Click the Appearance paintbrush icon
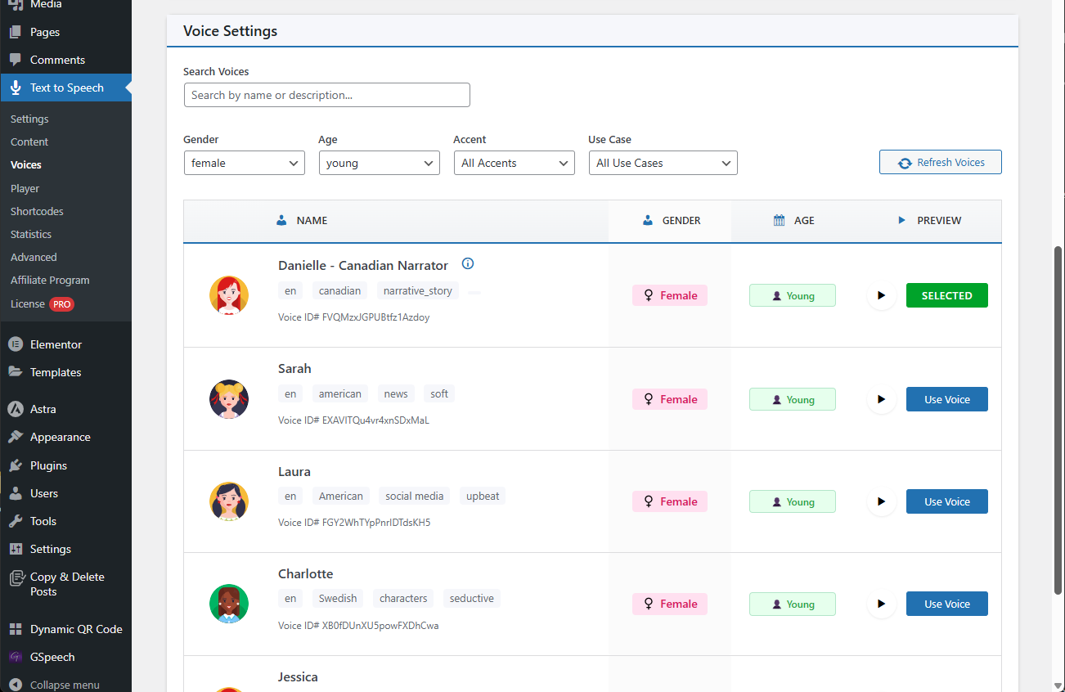 point(16,437)
